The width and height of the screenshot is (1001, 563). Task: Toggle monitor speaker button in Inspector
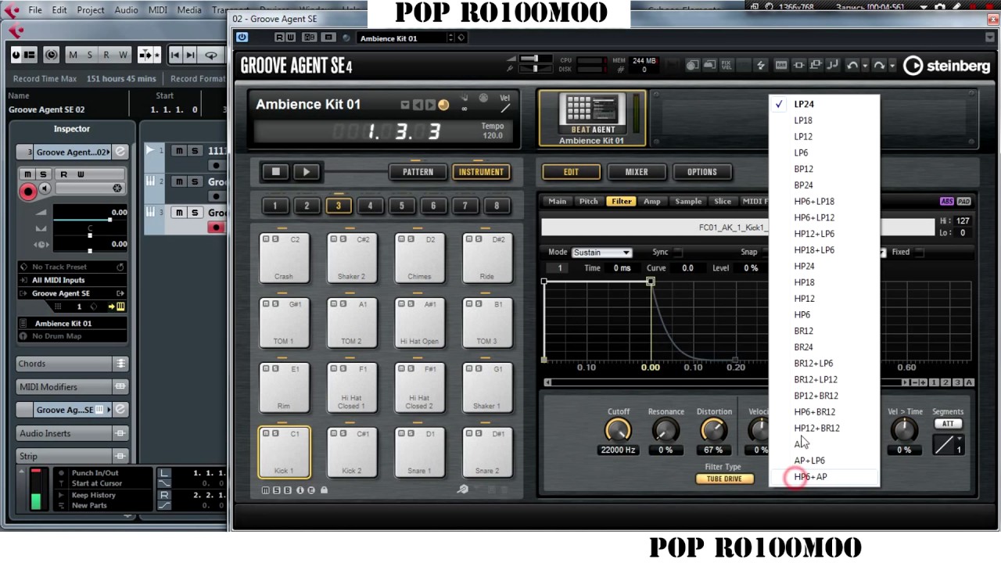(x=45, y=188)
